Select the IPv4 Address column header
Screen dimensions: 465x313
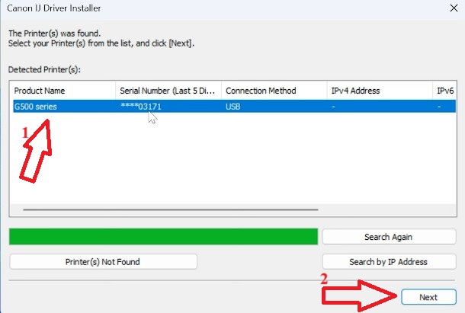(x=380, y=91)
